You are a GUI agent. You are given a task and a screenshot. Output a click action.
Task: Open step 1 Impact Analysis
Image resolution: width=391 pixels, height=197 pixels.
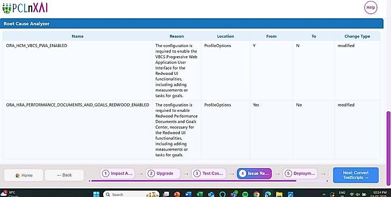click(118, 173)
